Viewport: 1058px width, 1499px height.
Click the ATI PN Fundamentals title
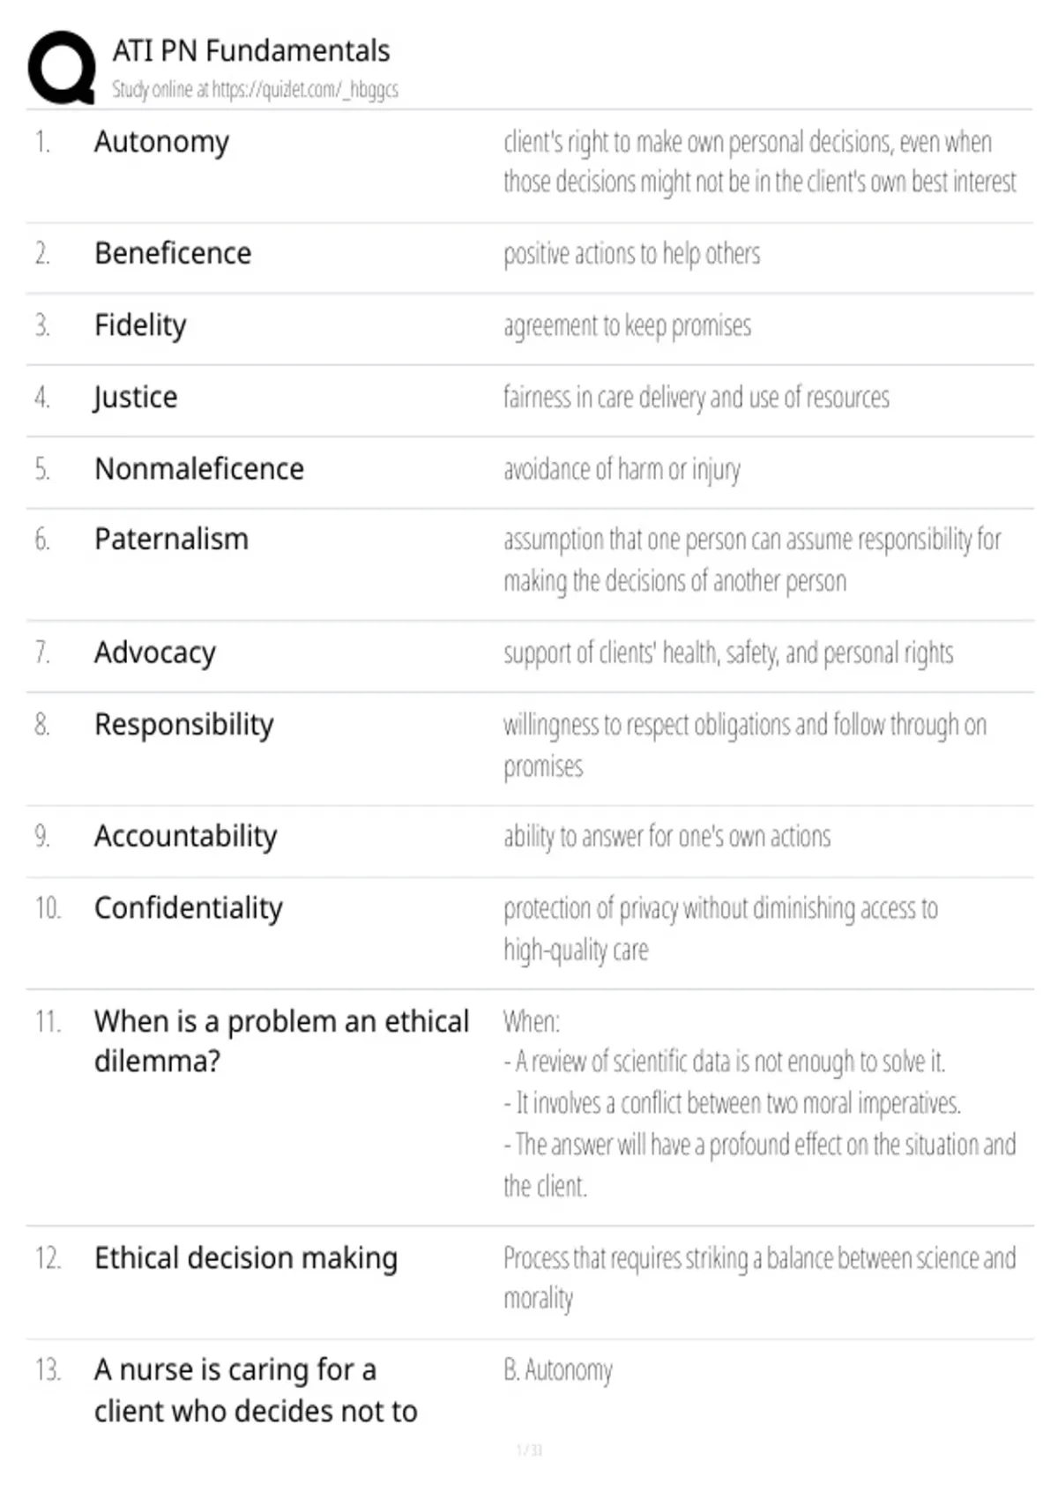(x=251, y=50)
